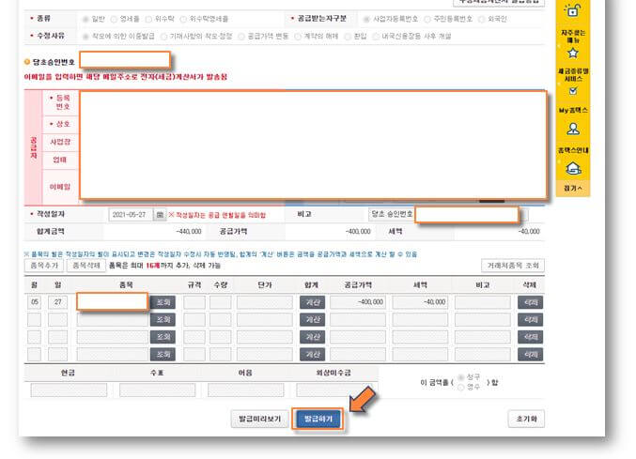The width and height of the screenshot is (636, 459).
Task: Click 세액 field showing -40,000 in row
Action: click(x=420, y=302)
